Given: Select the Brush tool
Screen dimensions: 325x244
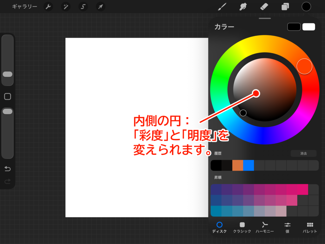Looking at the screenshot, I should click(222, 7).
